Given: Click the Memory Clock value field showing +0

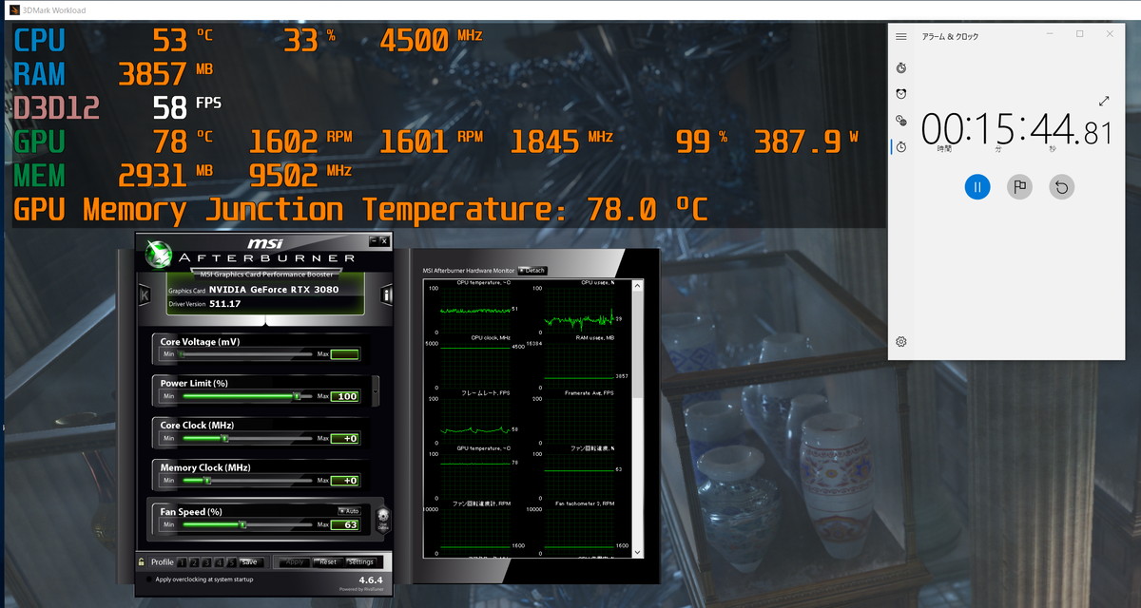Looking at the screenshot, I should 344,480.
